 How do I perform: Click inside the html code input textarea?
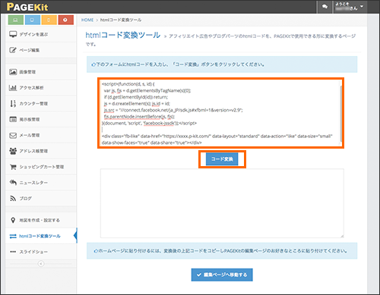point(220,113)
